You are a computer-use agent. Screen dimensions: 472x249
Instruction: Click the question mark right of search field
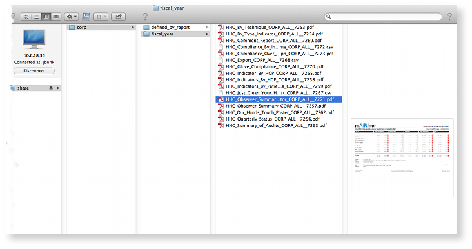click(x=449, y=17)
